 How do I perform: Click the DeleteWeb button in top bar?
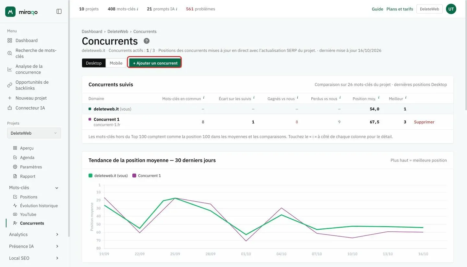click(429, 9)
